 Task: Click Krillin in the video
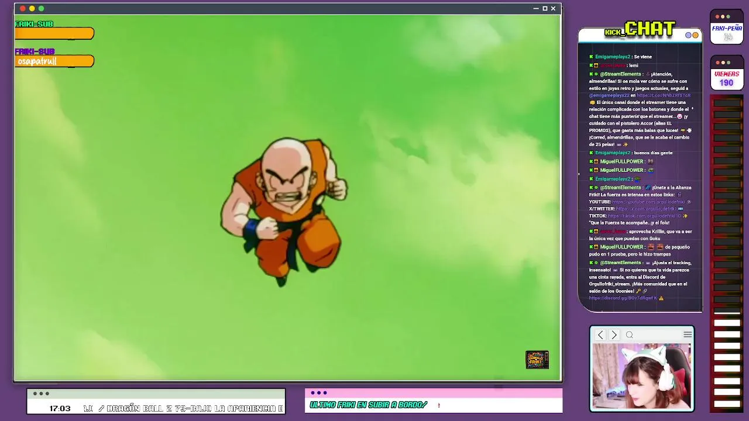(x=285, y=211)
